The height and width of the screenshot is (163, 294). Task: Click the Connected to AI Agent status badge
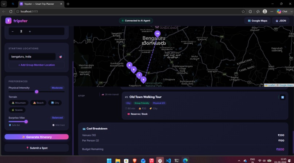coord(136,21)
